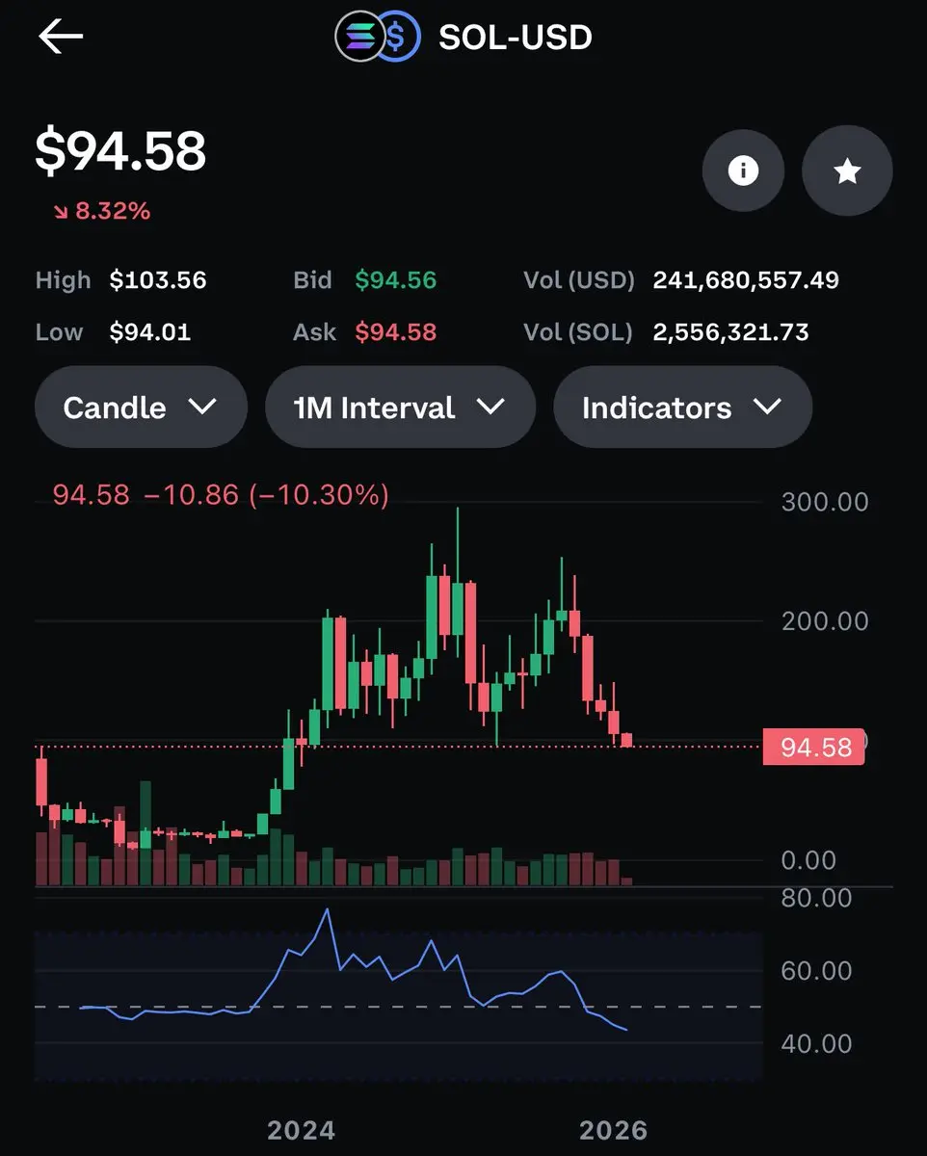927x1156 pixels.
Task: Tap the info circle icon
Action: (x=743, y=171)
